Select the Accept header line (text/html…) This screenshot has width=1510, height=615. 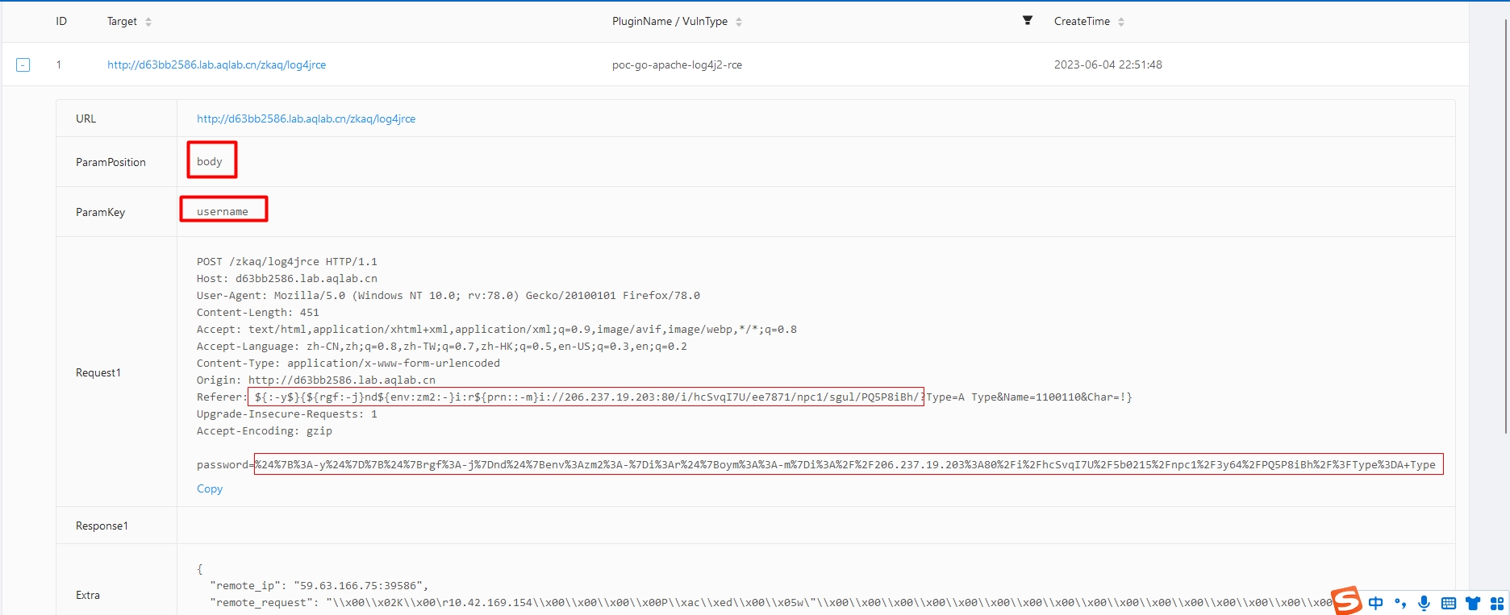tap(497, 329)
